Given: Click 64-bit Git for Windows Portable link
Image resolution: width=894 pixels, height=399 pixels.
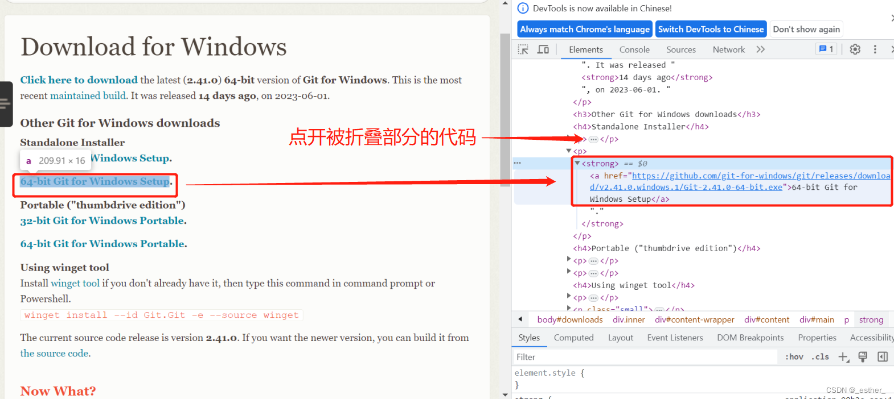Looking at the screenshot, I should click(102, 244).
